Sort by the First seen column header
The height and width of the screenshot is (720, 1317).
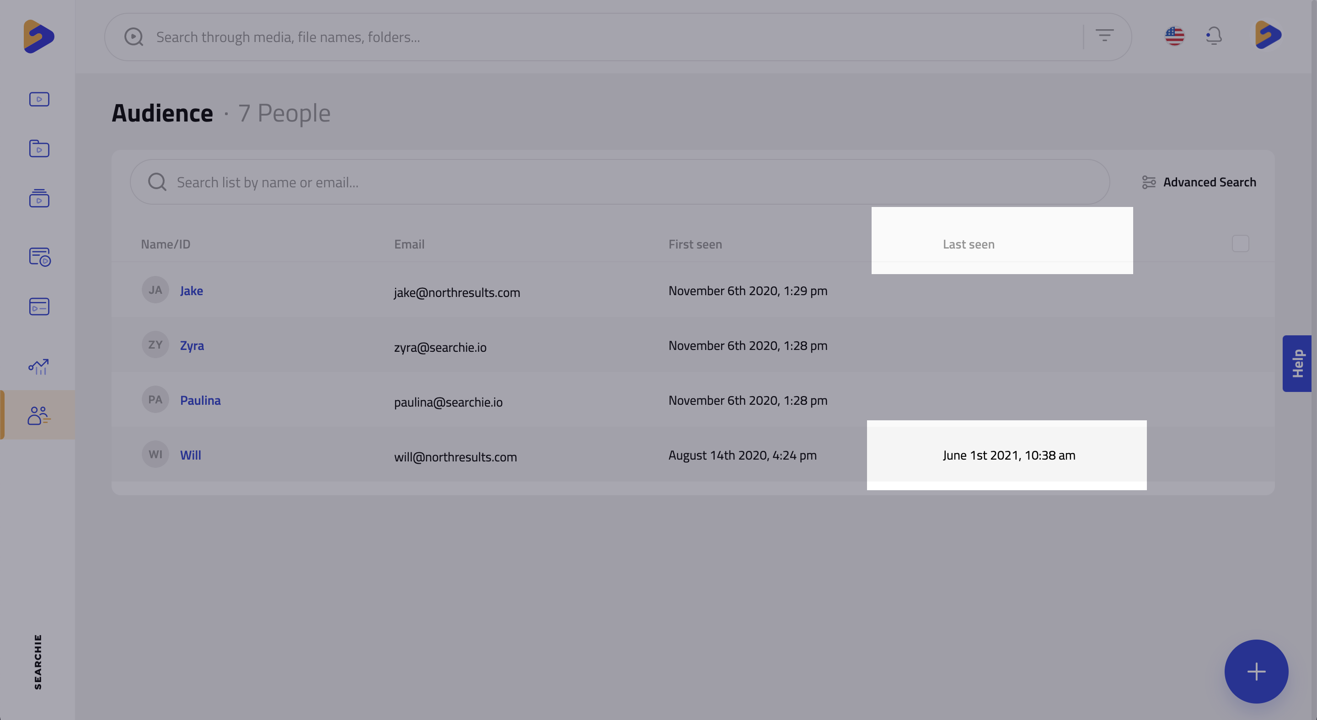695,244
